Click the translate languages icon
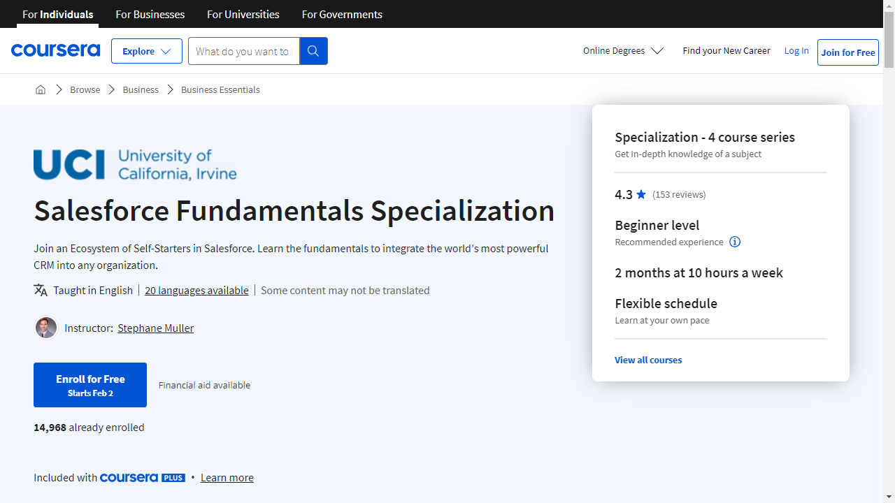895x503 pixels. [41, 290]
